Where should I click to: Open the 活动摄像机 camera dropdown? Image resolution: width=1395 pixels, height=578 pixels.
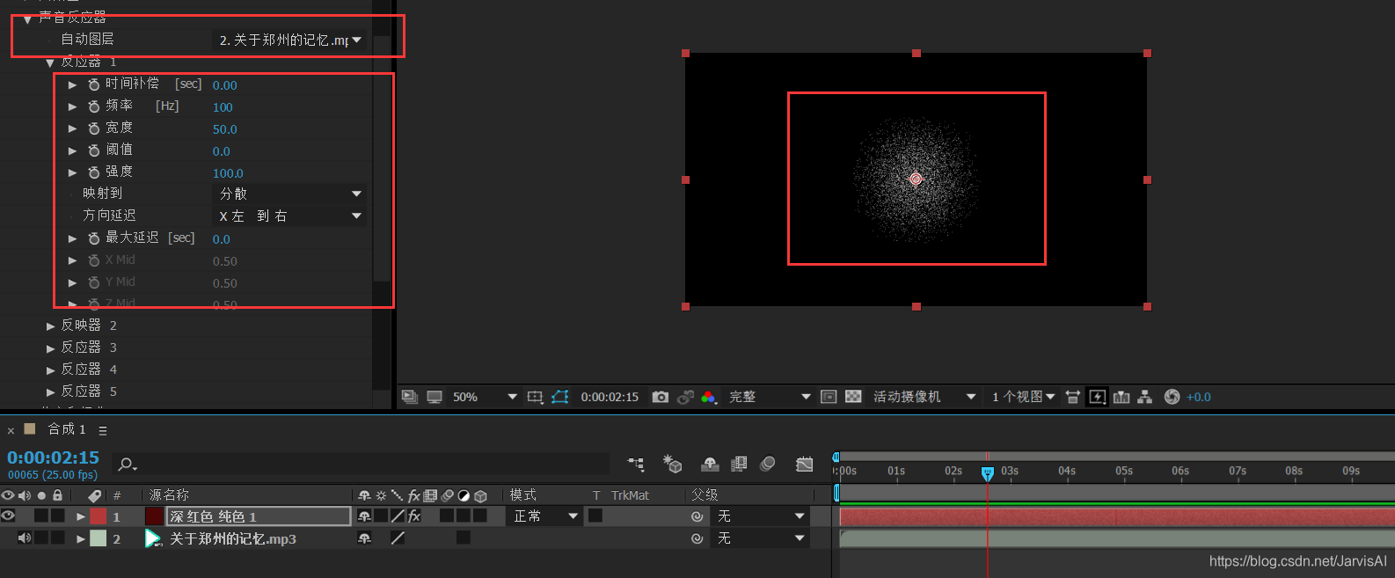924,397
